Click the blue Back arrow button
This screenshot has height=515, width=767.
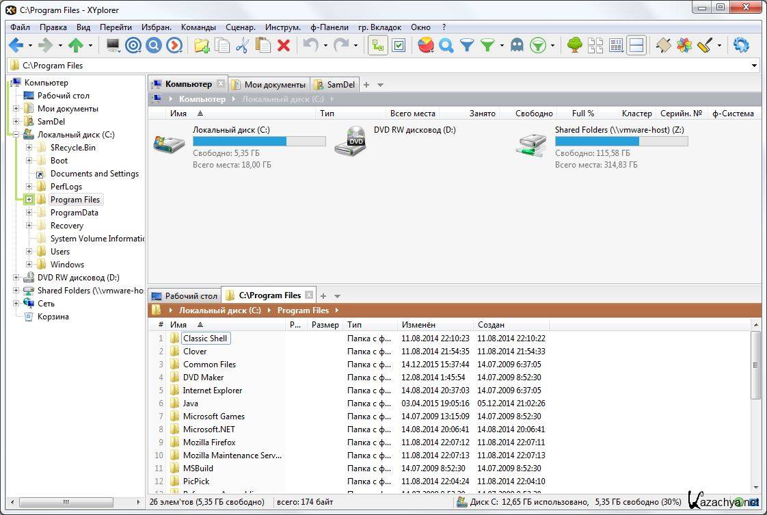click(x=16, y=46)
